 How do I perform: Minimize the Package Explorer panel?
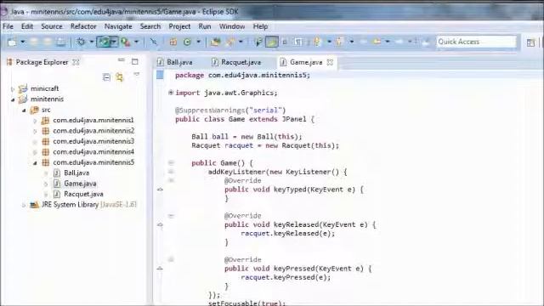tap(121, 60)
